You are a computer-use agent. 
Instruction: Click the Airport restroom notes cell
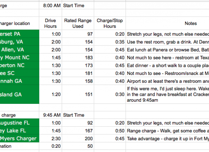point(167,81)
